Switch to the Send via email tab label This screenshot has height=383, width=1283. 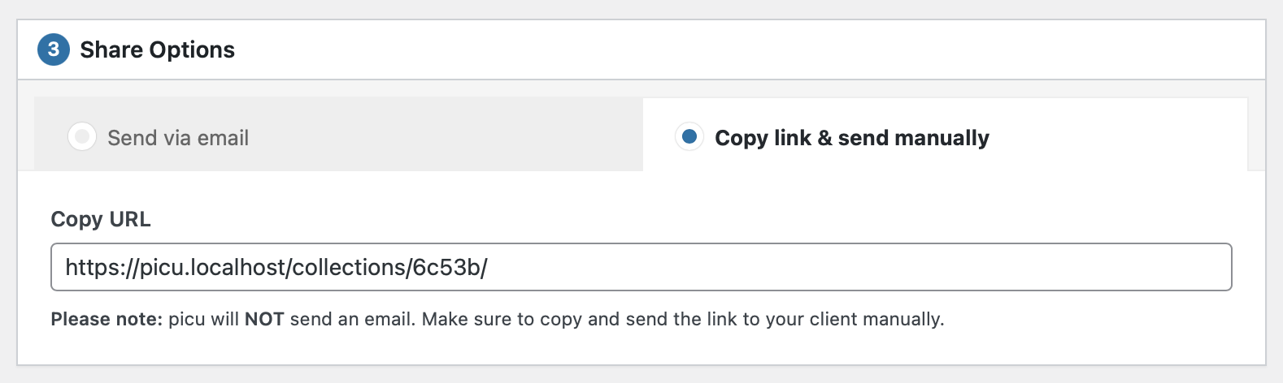tap(177, 138)
